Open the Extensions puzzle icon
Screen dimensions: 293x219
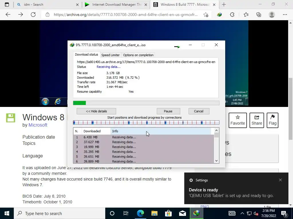click(232, 15)
